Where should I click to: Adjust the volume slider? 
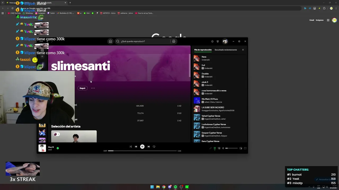coord(231,148)
